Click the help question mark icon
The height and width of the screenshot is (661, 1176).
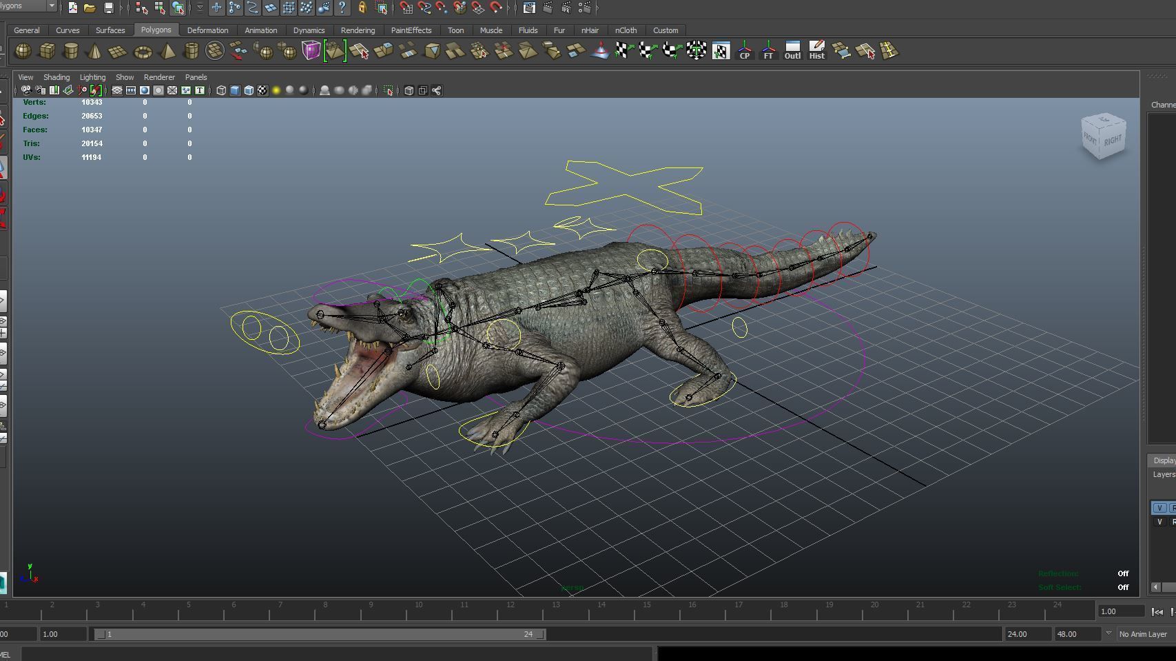click(342, 8)
